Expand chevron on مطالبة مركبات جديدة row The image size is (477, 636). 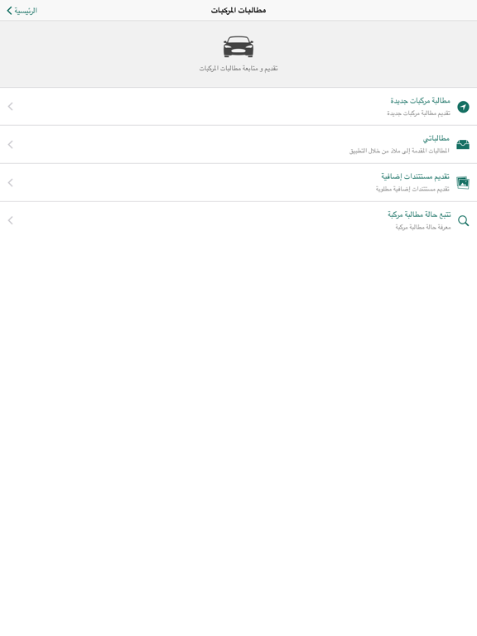point(11,107)
